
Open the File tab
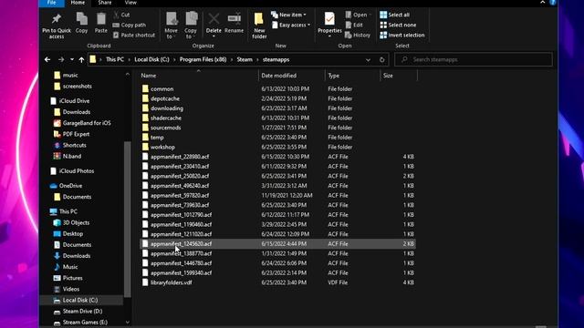point(51,3)
